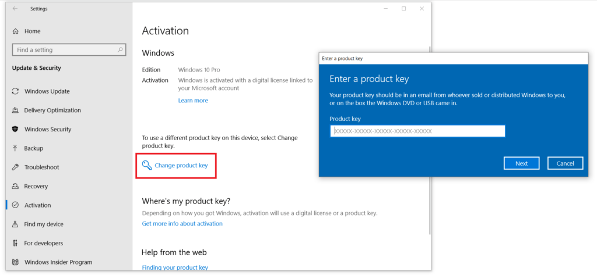
Task: Click the Windows Insider Program icon
Action: (x=16, y=262)
